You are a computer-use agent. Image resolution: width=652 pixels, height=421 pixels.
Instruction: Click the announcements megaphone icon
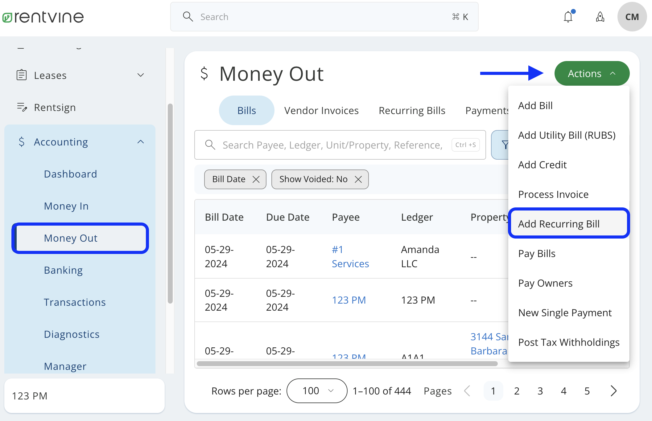[600, 17]
